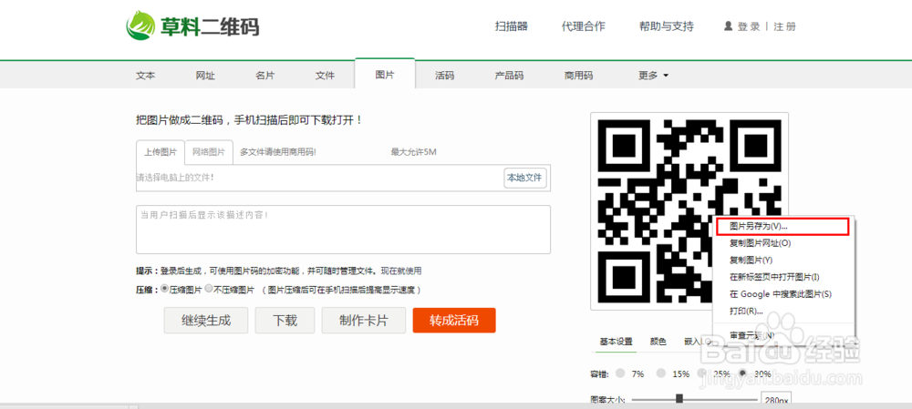Switch to the 名片 tab
The width and height of the screenshot is (912, 409).
pos(265,76)
